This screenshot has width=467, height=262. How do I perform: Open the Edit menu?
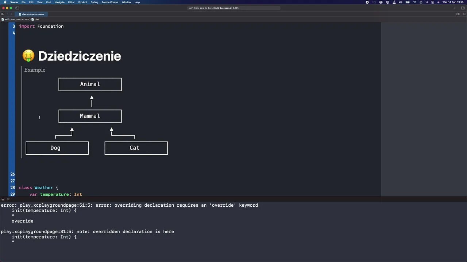[31, 2]
